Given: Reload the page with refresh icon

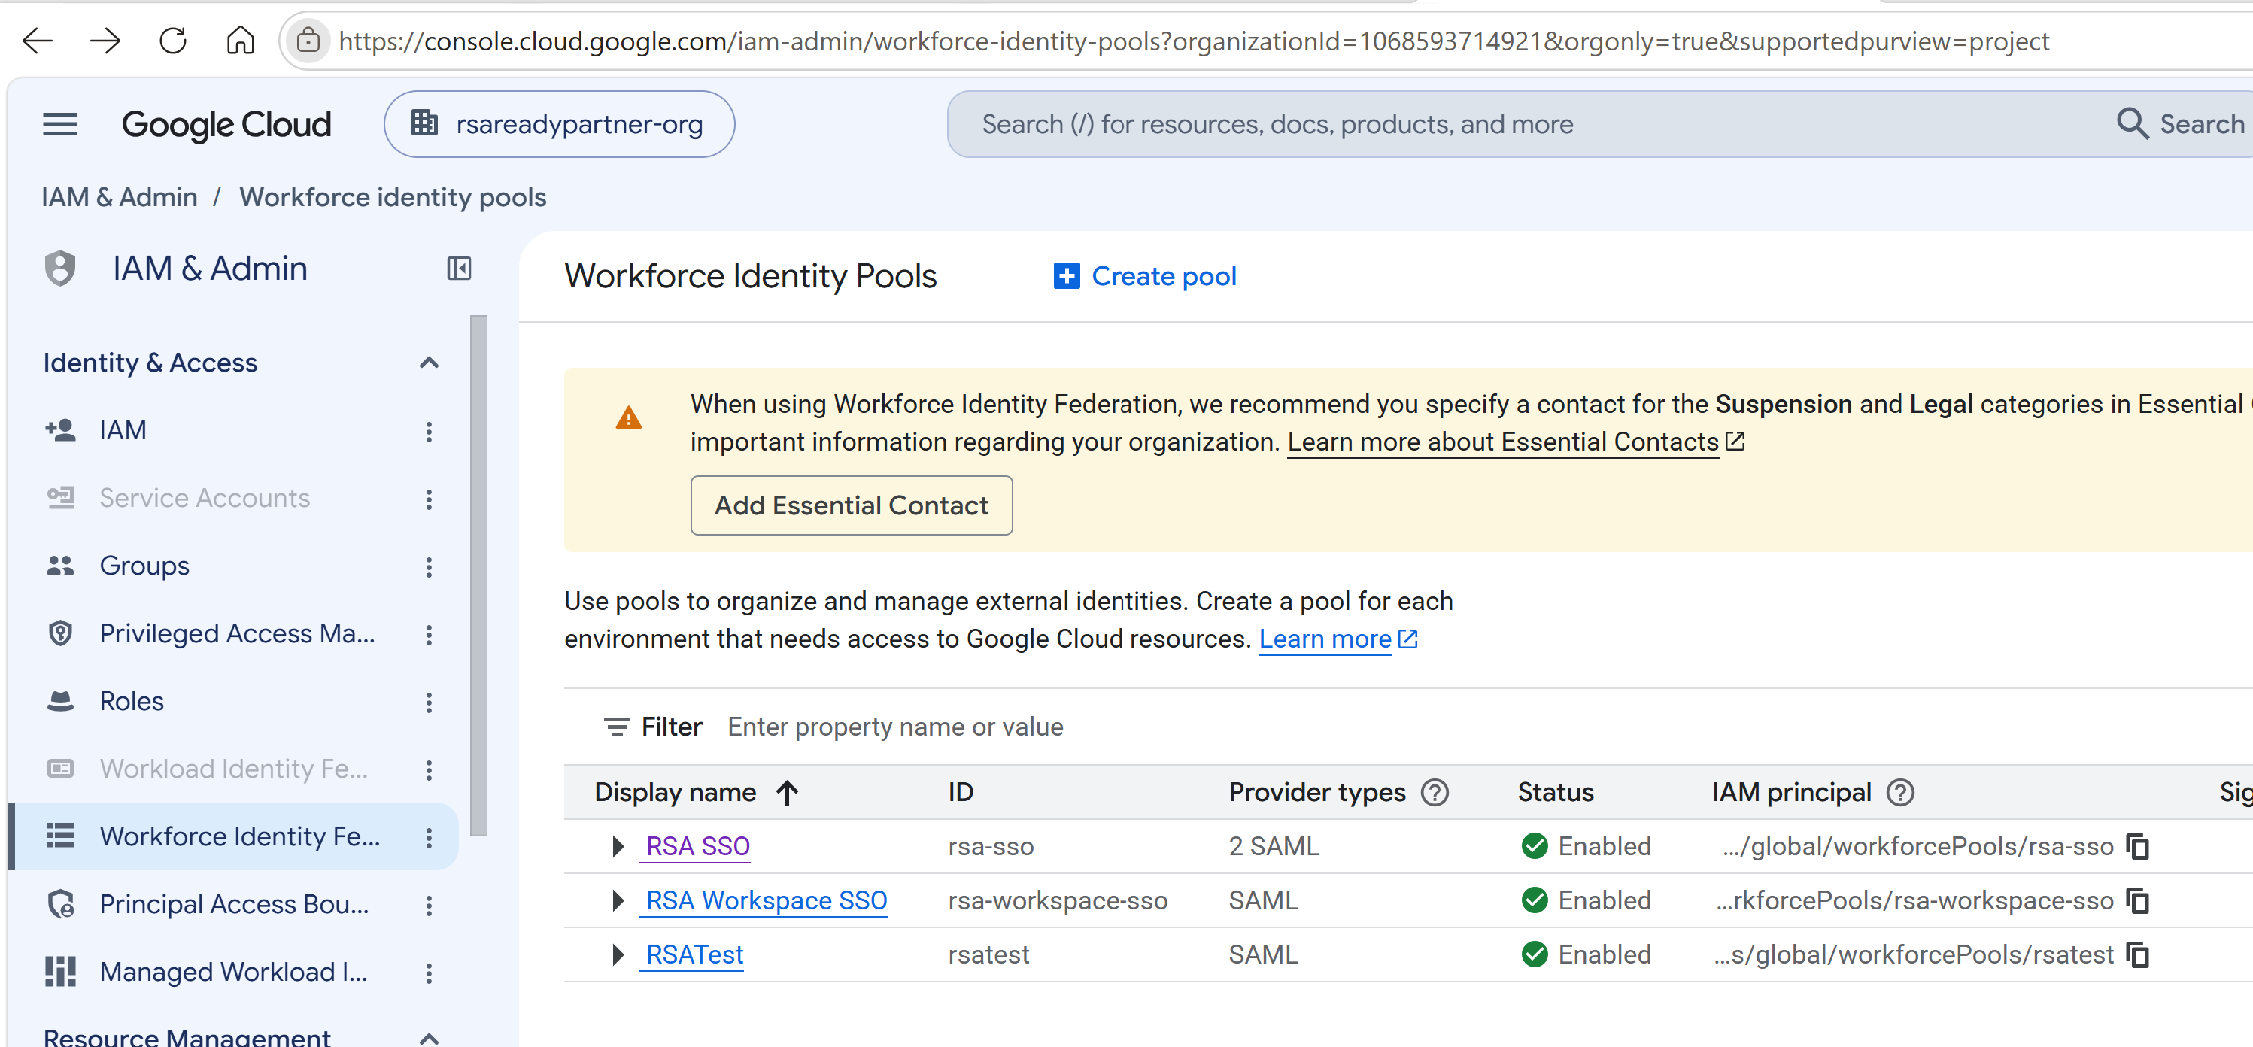Looking at the screenshot, I should [x=173, y=41].
